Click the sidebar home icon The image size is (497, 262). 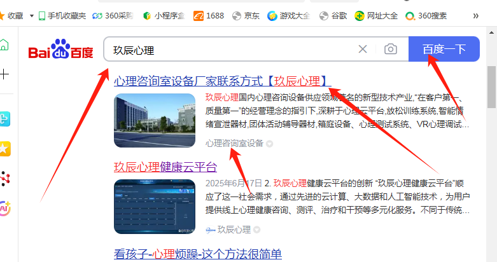coord(4,45)
